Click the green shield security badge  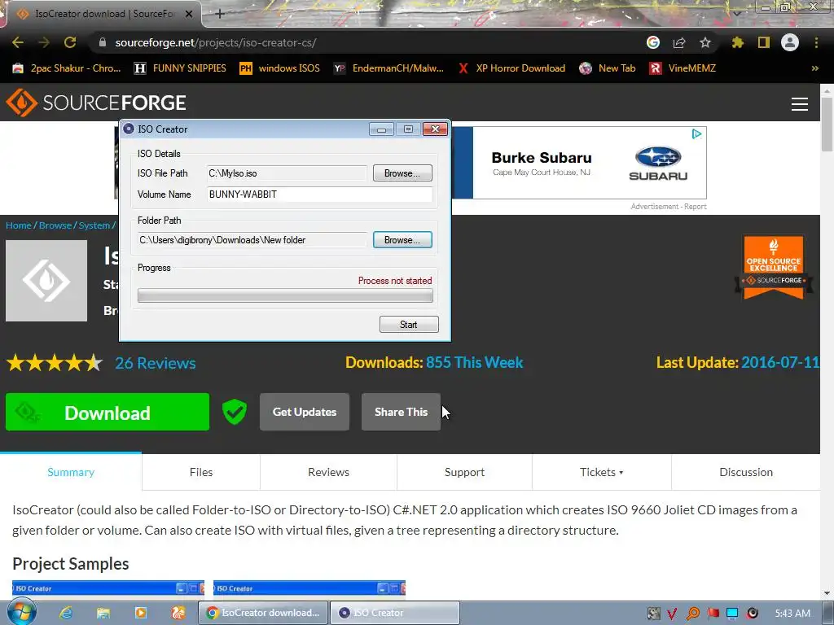(x=234, y=412)
